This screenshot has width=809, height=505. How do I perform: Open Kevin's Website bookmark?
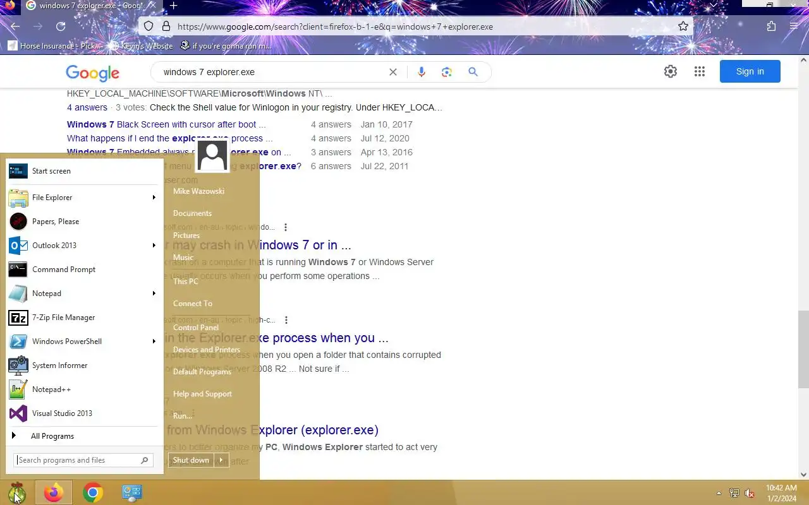141,46
